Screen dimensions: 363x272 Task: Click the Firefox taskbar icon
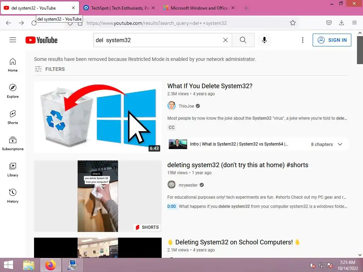point(51,265)
